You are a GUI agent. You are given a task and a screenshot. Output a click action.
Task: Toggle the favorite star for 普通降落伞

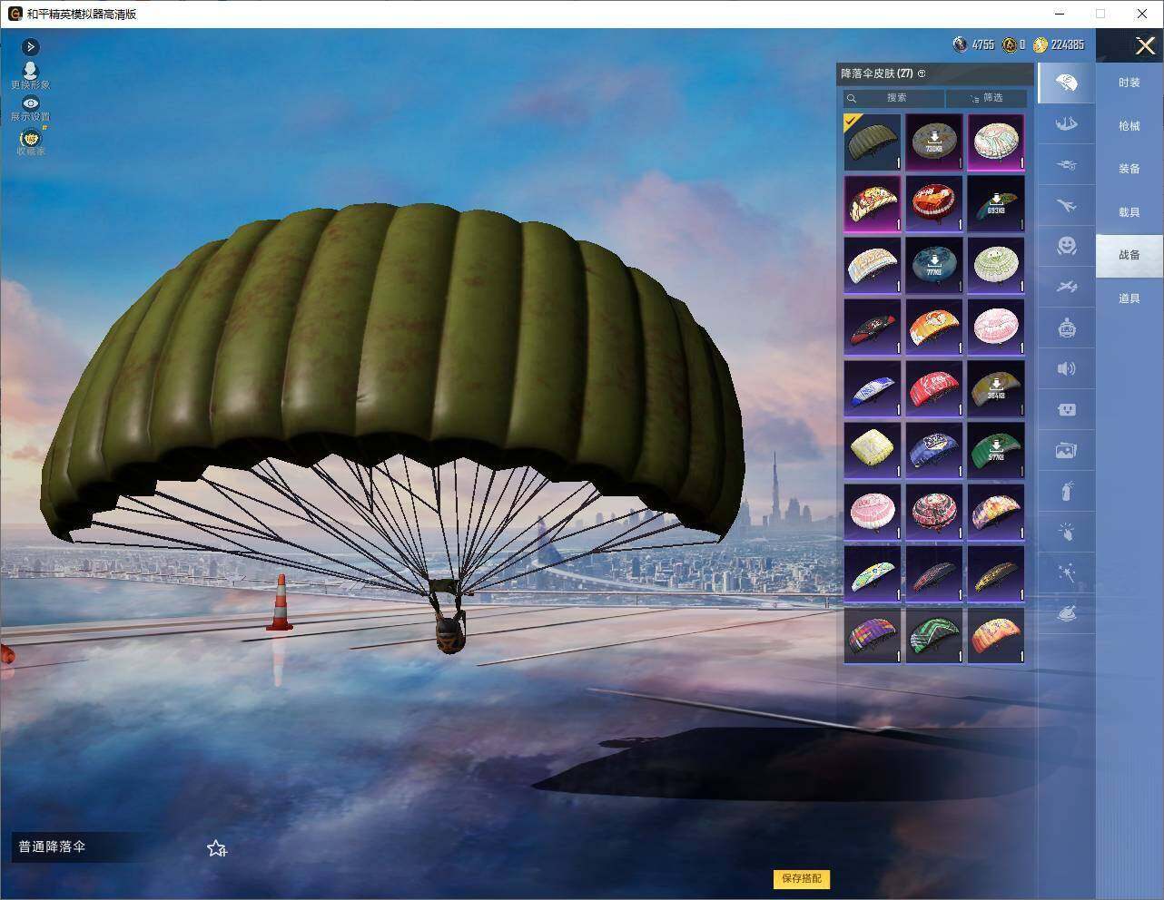pos(216,848)
